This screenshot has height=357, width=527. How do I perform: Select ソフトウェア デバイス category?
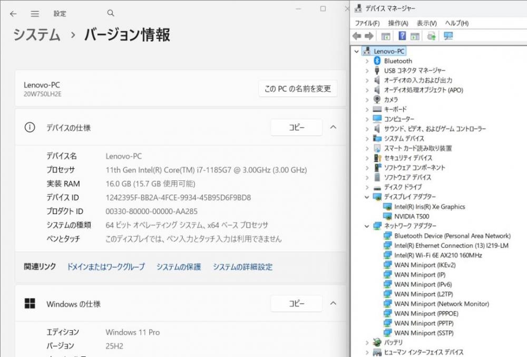coord(407,177)
